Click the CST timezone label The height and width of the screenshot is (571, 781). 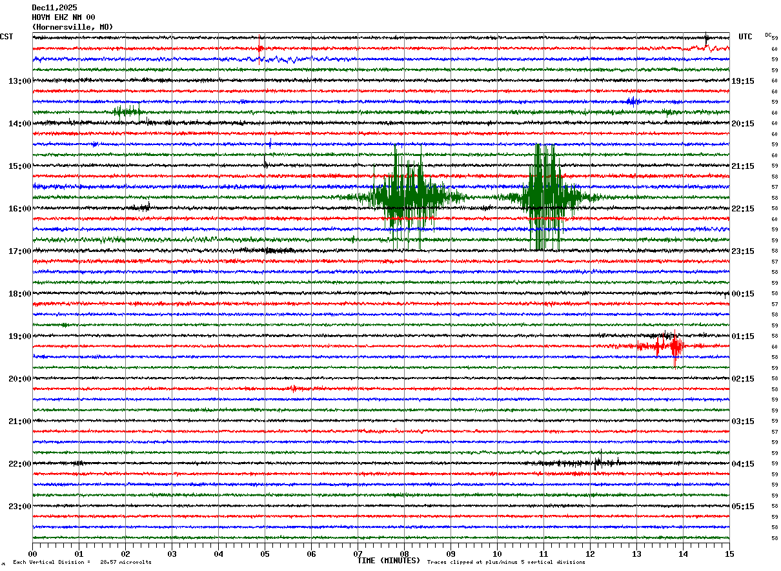(6, 37)
